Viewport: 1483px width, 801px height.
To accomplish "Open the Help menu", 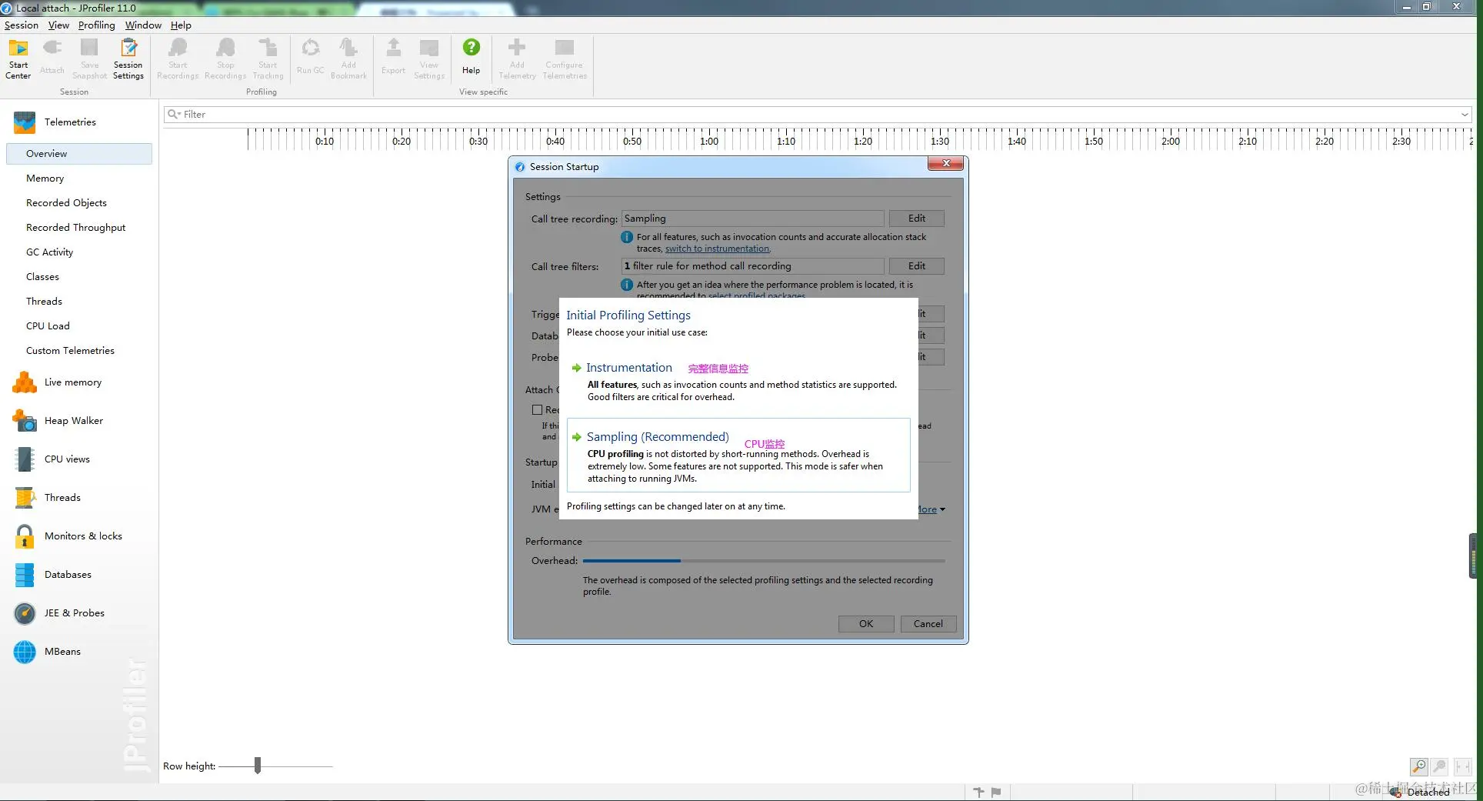I will [181, 25].
